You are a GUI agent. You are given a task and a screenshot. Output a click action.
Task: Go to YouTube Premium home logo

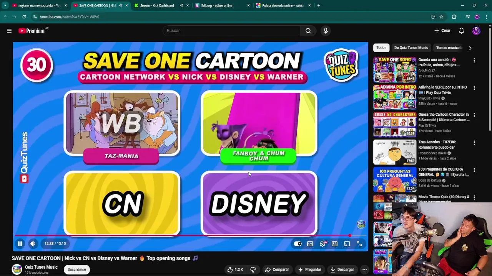(x=32, y=31)
